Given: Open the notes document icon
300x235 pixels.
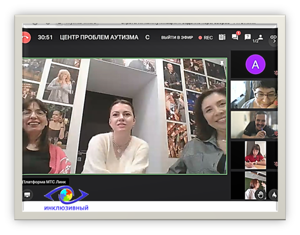Looking at the screenshot, I should click(222, 37).
